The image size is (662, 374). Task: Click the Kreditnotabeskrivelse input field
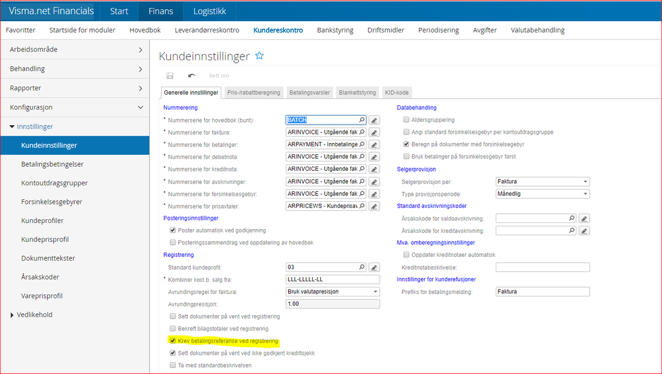[x=543, y=267]
